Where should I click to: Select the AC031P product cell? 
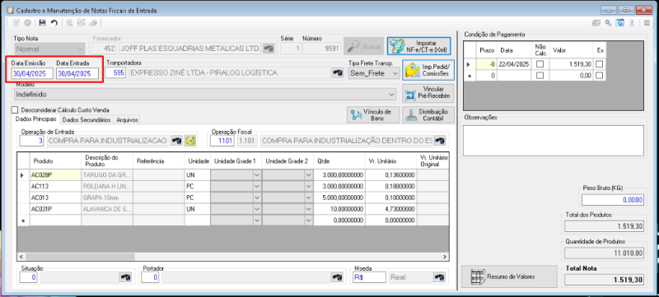55,209
